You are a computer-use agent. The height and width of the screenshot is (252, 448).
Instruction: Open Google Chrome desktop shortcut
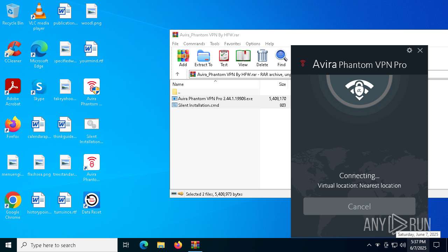(13, 206)
